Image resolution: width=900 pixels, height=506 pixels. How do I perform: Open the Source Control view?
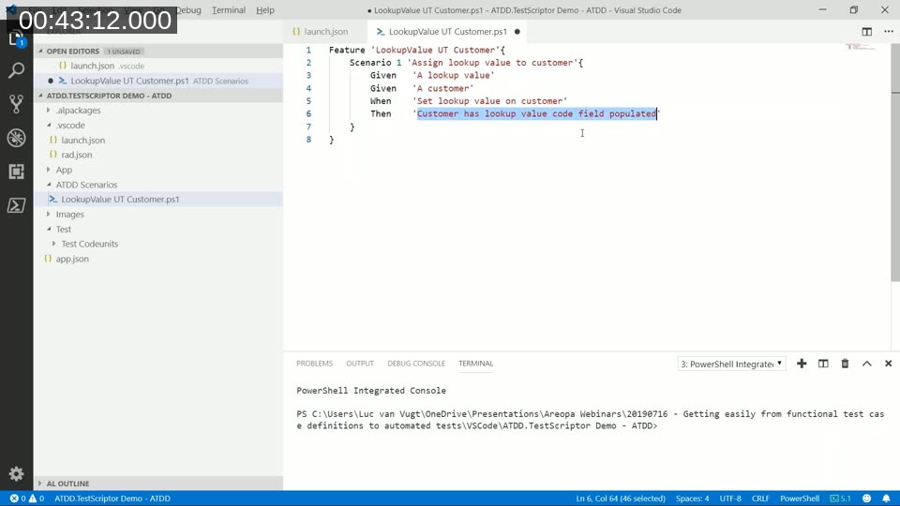tap(16, 104)
